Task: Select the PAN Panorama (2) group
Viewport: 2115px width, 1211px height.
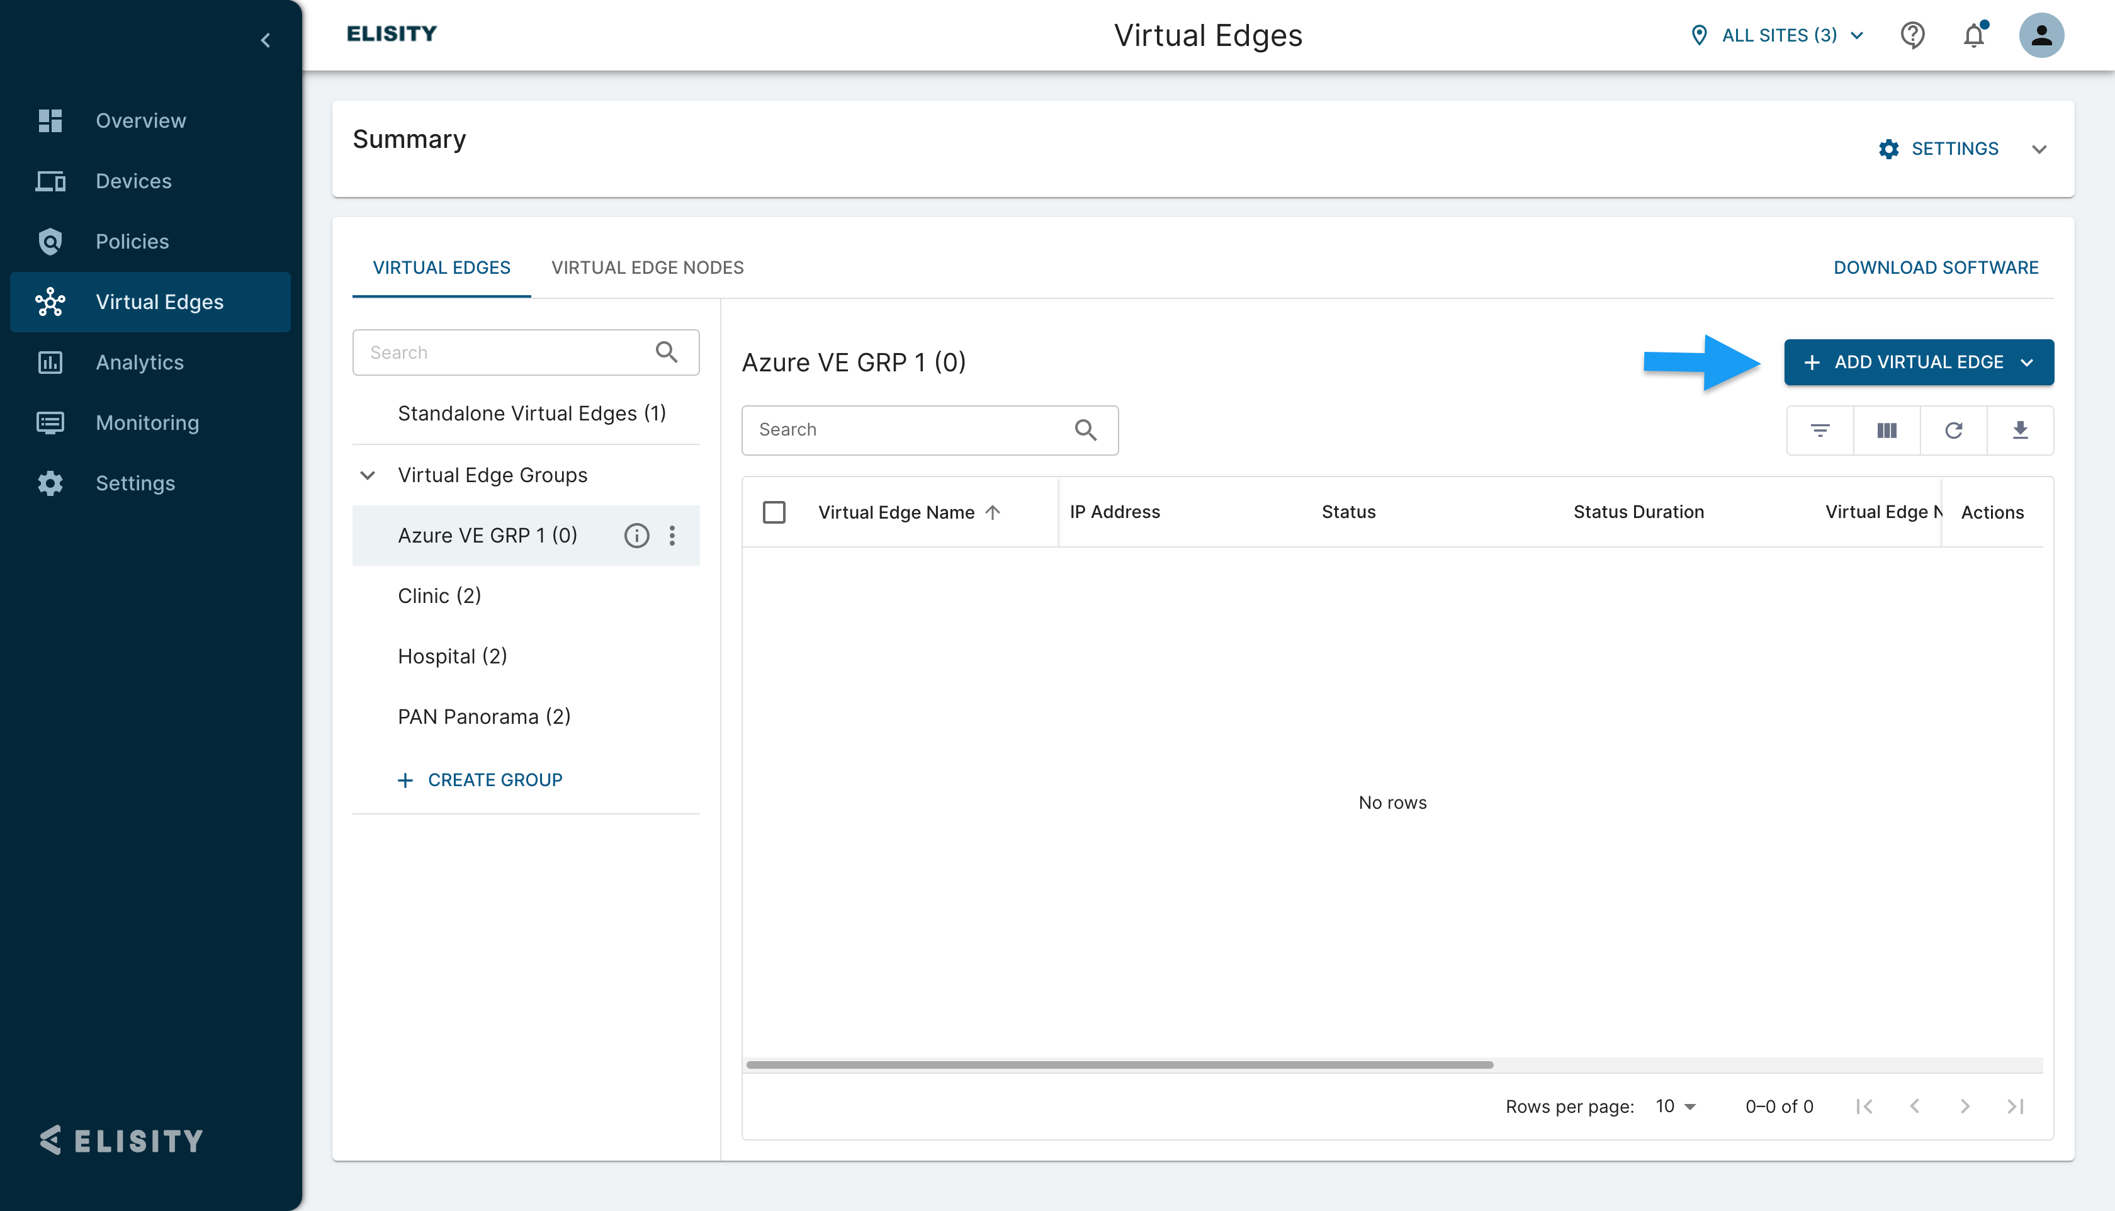Action: click(x=526, y=717)
